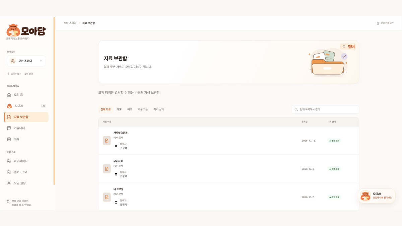Click the 초대 참여 link
The image size is (402, 226).
click(x=28, y=74)
